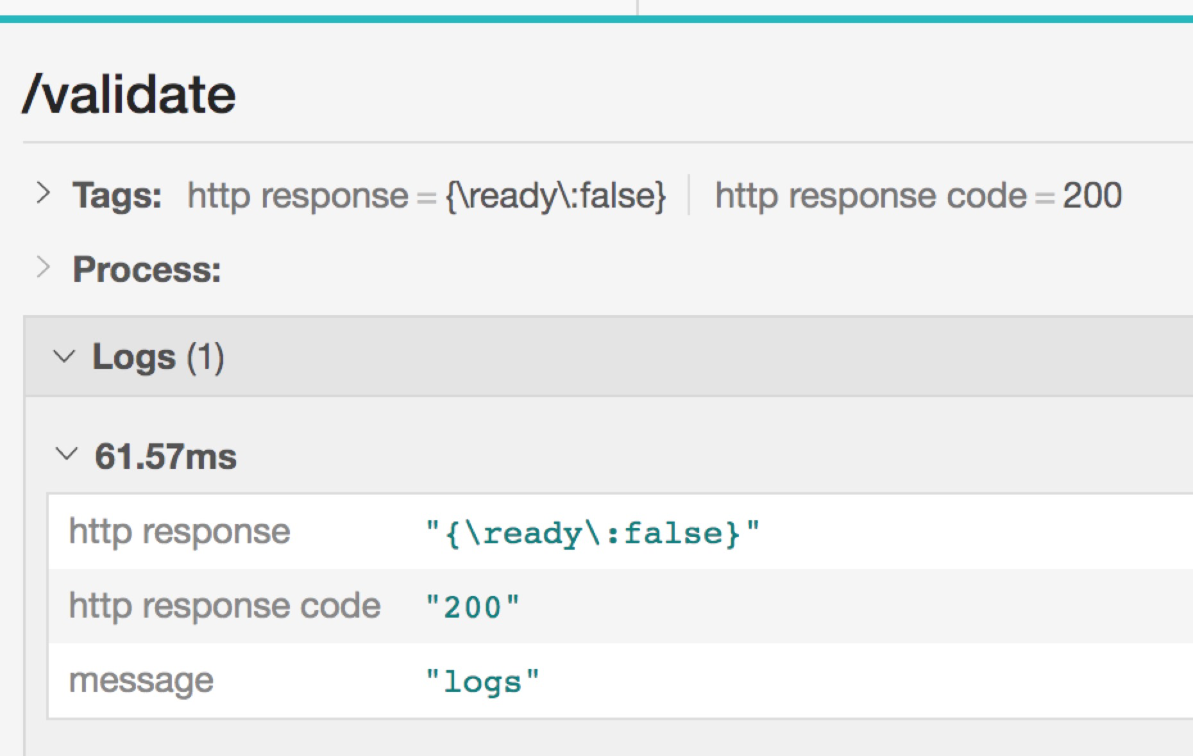Select tag http response code value 200
Viewport: 1193px width, 756px height.
click(x=1092, y=195)
